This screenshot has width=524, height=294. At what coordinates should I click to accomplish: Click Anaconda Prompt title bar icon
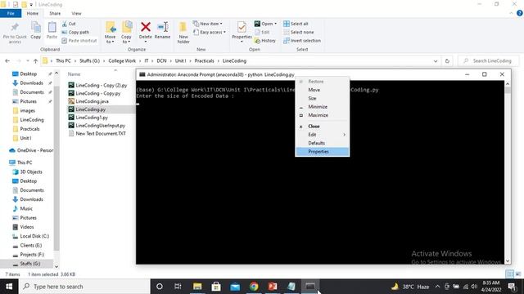coord(142,74)
